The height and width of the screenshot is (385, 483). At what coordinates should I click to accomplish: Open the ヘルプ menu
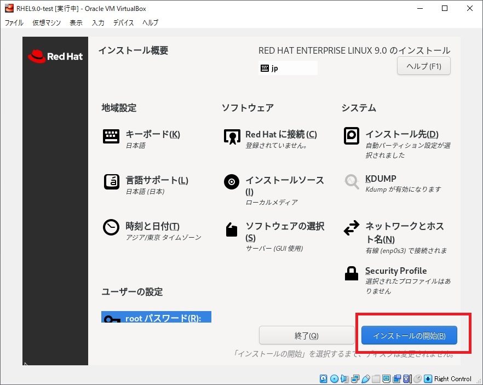pyautogui.click(x=150, y=22)
